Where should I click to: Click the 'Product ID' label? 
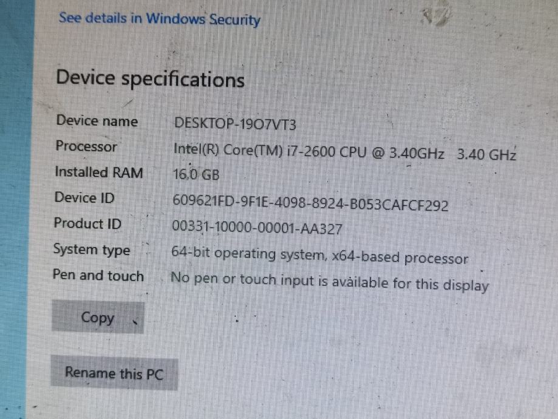(87, 223)
